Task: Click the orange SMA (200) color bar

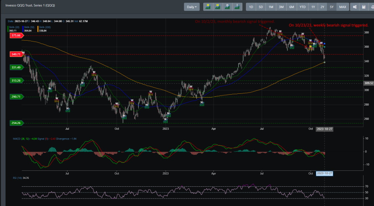Action: pyautogui.click(x=38, y=29)
